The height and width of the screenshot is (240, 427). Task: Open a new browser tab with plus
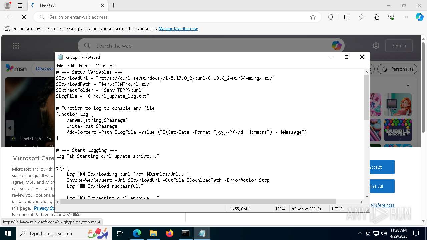[114, 5]
